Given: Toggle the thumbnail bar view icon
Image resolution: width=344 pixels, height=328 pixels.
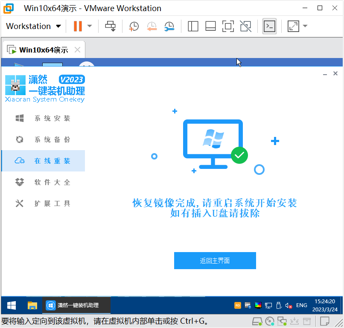Looking at the screenshot, I should click(210, 26).
